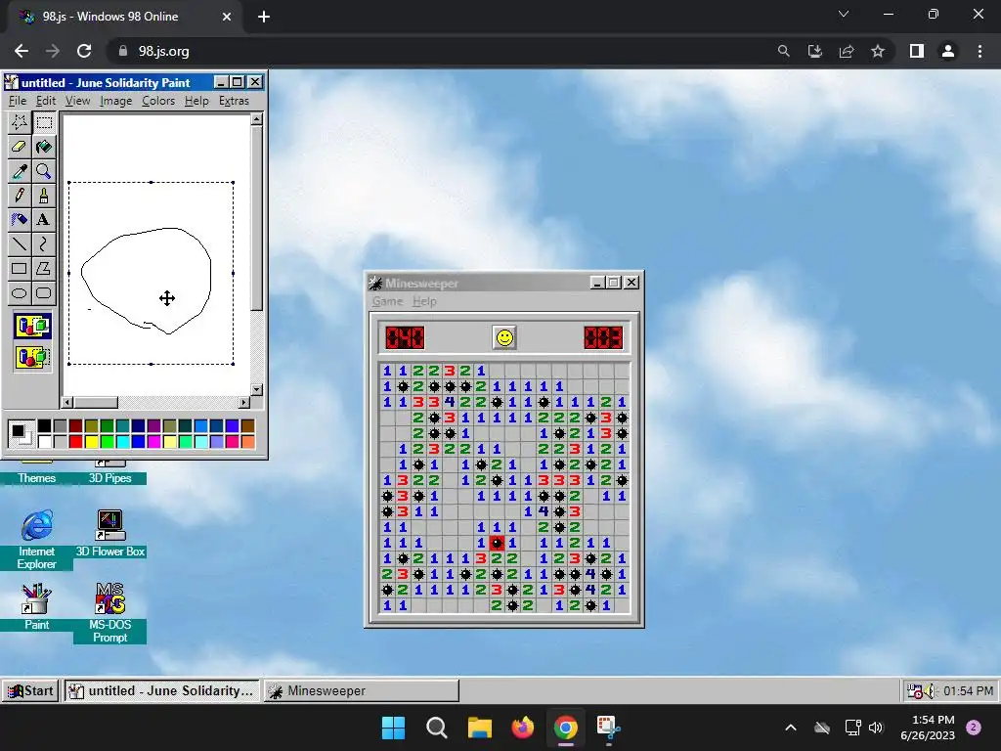Choose the Ellipse shape tool
This screenshot has height=751, width=1001.
coord(20,293)
